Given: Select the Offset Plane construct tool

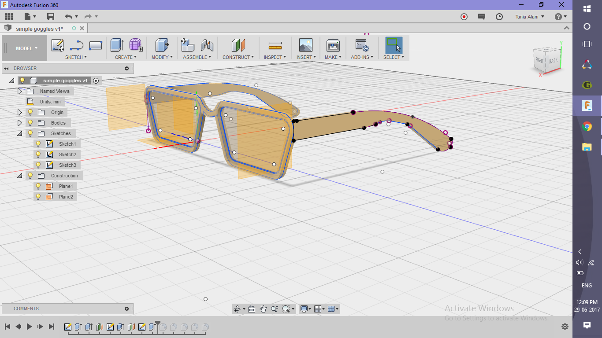Looking at the screenshot, I should [x=238, y=45].
